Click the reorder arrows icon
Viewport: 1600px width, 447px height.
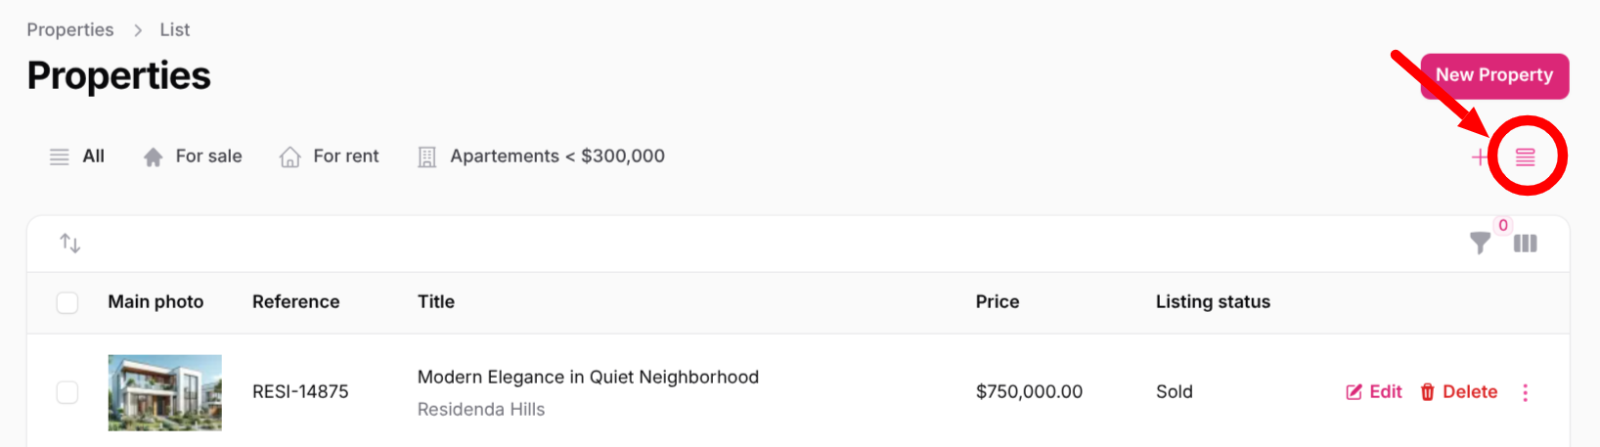(x=69, y=243)
